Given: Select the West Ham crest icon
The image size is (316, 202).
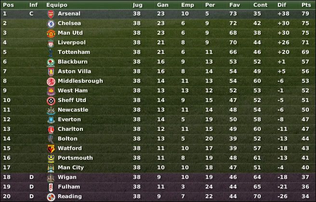Looking at the screenshot, I should [x=51, y=91].
